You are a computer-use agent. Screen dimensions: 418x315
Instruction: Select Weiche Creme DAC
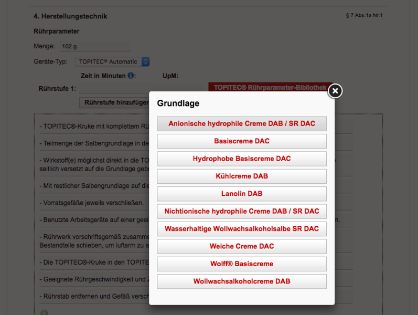click(242, 246)
